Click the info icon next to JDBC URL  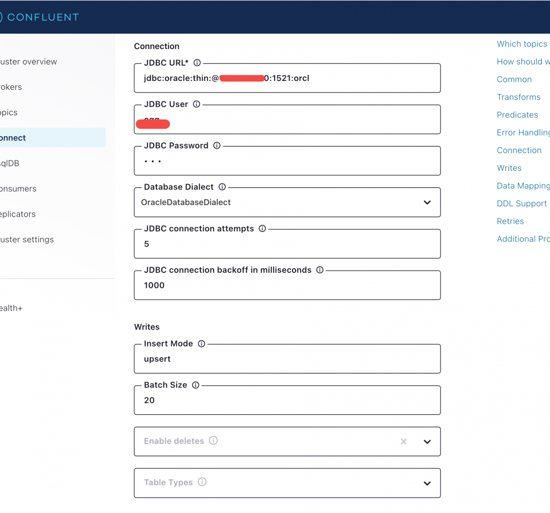[197, 63]
